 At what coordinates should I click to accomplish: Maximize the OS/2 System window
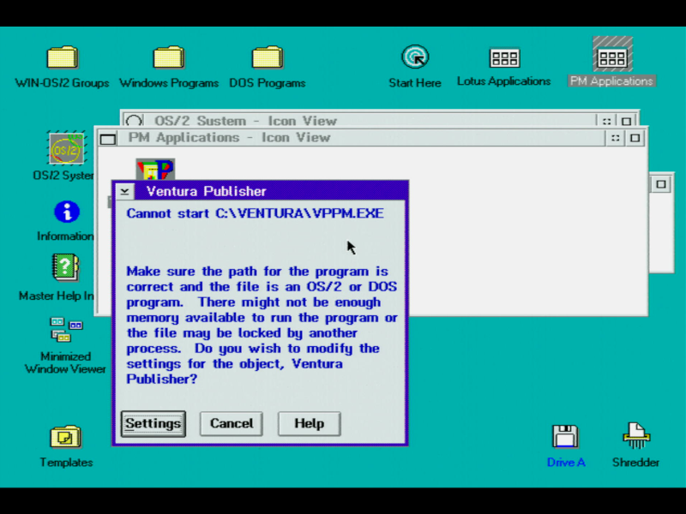pyautogui.click(x=627, y=121)
